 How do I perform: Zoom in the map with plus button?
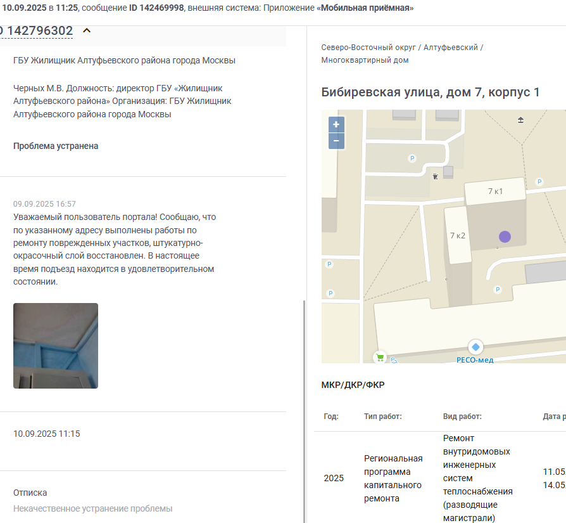pos(336,124)
